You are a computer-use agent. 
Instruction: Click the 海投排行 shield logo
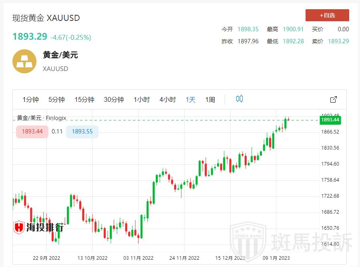coord(19,227)
